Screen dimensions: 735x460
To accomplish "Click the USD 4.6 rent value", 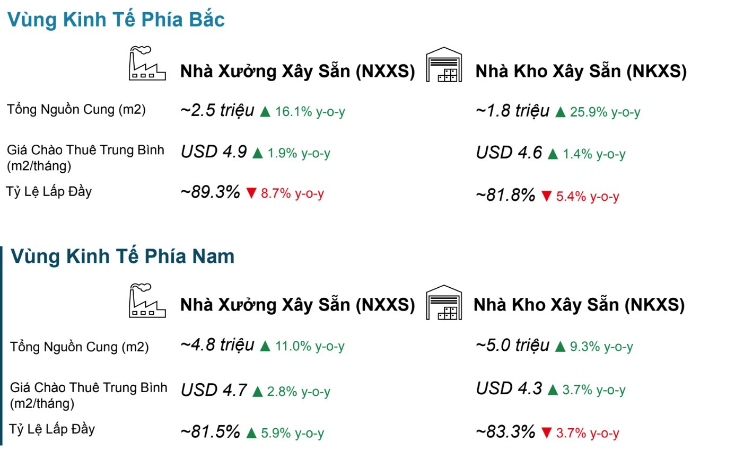I will point(509,153).
